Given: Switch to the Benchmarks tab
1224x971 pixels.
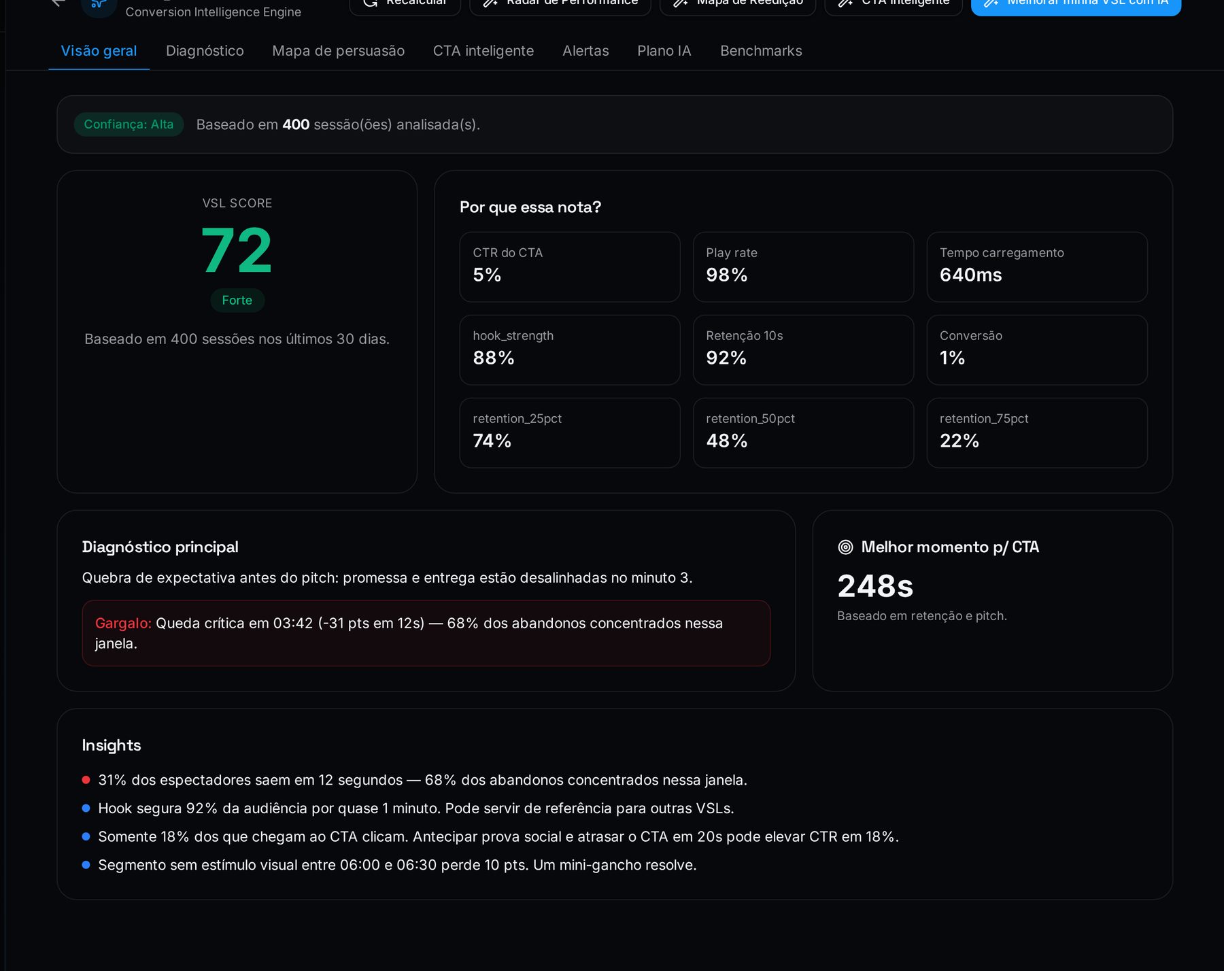Looking at the screenshot, I should tap(761, 51).
